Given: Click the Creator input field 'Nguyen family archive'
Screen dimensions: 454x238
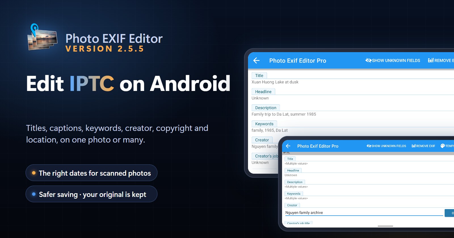Looking at the screenshot, I should [364, 213].
